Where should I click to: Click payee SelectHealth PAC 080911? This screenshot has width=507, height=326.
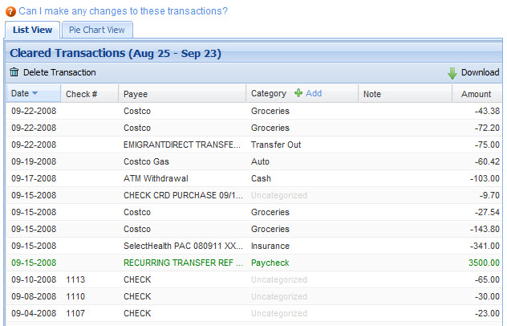(x=183, y=246)
